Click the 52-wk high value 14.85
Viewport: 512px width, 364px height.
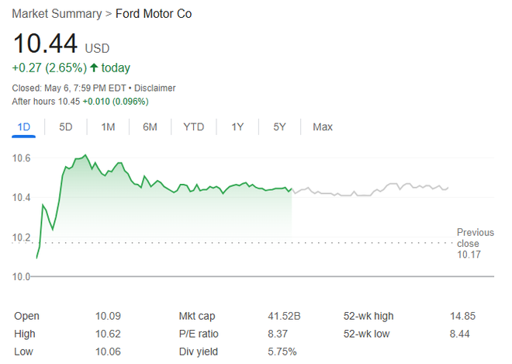(x=462, y=317)
